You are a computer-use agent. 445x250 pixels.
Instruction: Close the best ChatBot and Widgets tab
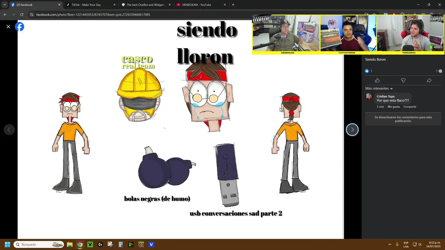[170, 5]
